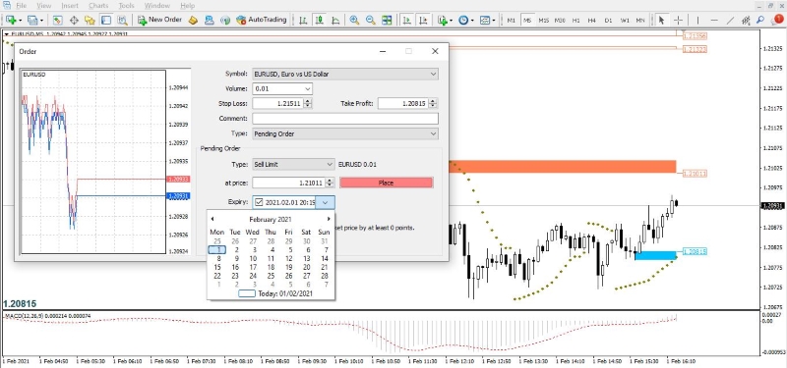Select the trendline drawing tool

pos(730,20)
